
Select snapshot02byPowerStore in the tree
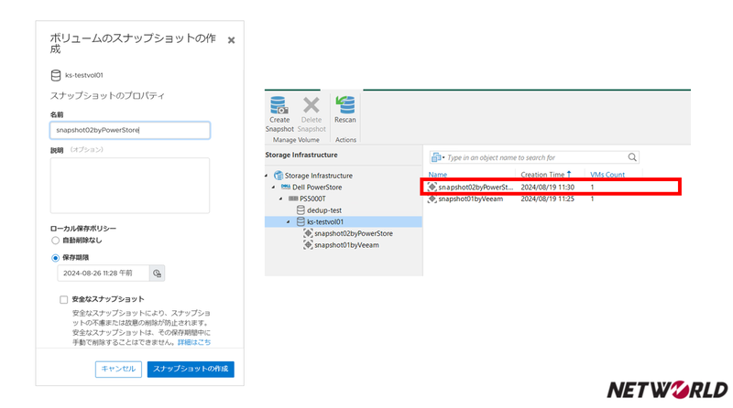pos(354,233)
